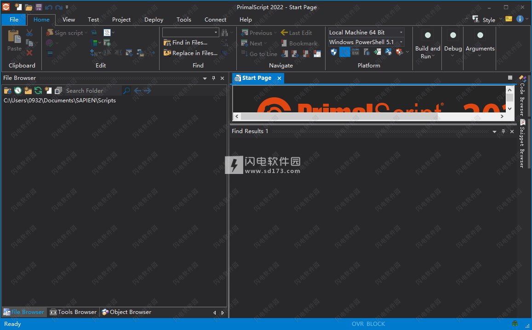Click the red shield with wrench icon
Screen dimensions: 532x330
pyautogui.click(x=399, y=52)
